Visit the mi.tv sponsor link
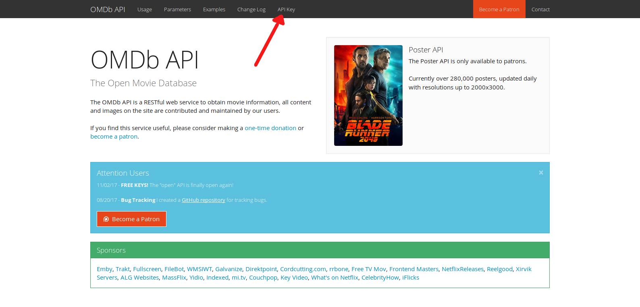The image size is (640, 307). (x=239, y=278)
